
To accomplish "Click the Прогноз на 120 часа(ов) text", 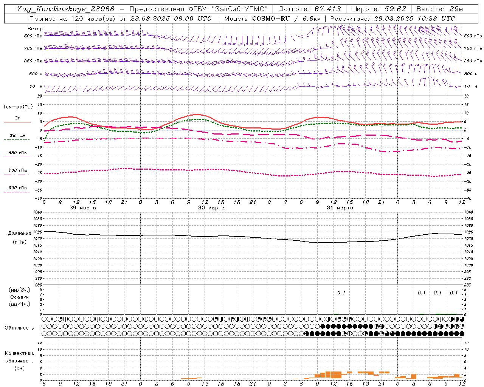I will click(x=73, y=19).
